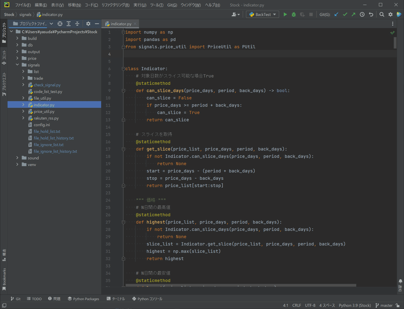Viewport: 404px width, 309px height.
Task: Open the BackTest run configuration dropdown
Action: coord(262,15)
